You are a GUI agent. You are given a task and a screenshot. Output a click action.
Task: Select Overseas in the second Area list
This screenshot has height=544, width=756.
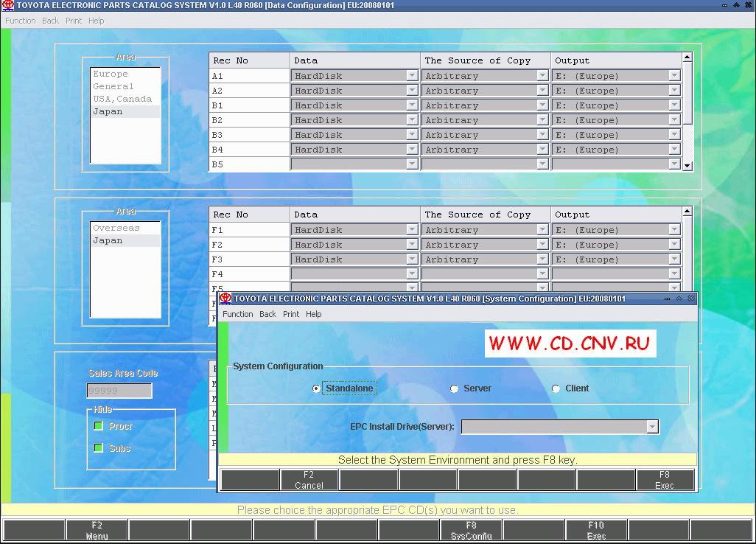[x=125, y=228]
